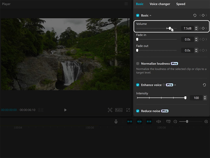Viewport: 210px width, 158px height.
Task: Click the Intensity slider handle
Action: [x=185, y=98]
